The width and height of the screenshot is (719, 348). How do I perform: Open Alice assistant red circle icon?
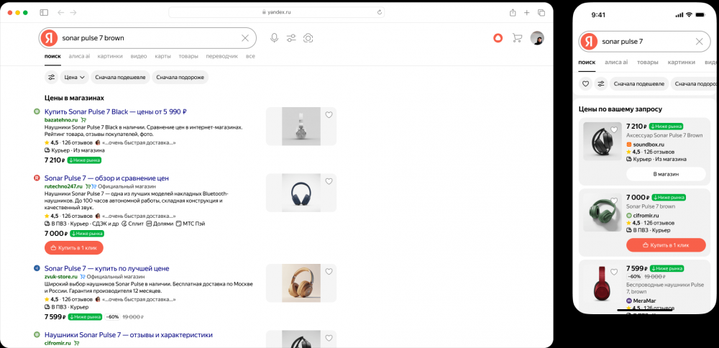[498, 38]
